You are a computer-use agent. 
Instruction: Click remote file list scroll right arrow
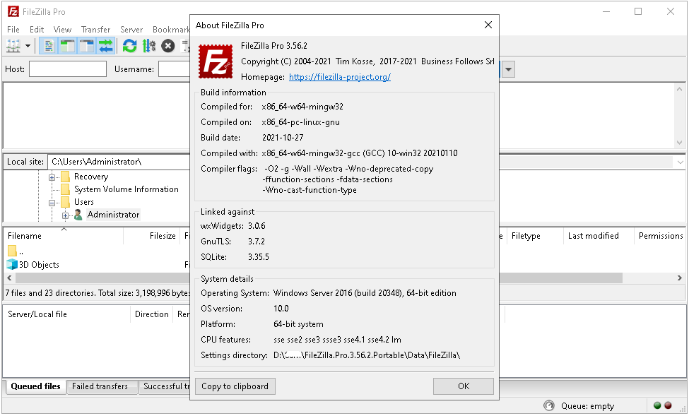pyautogui.click(x=679, y=278)
